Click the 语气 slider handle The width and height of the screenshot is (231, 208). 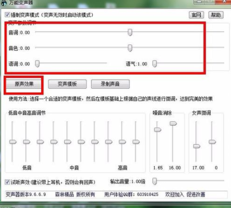154,64
